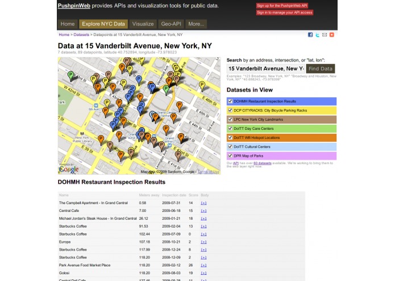Open the map Terms of Use link
This screenshot has height=281, width=395.
point(209,172)
